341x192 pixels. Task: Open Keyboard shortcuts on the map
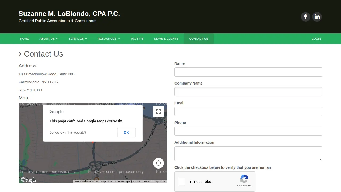click(x=86, y=182)
